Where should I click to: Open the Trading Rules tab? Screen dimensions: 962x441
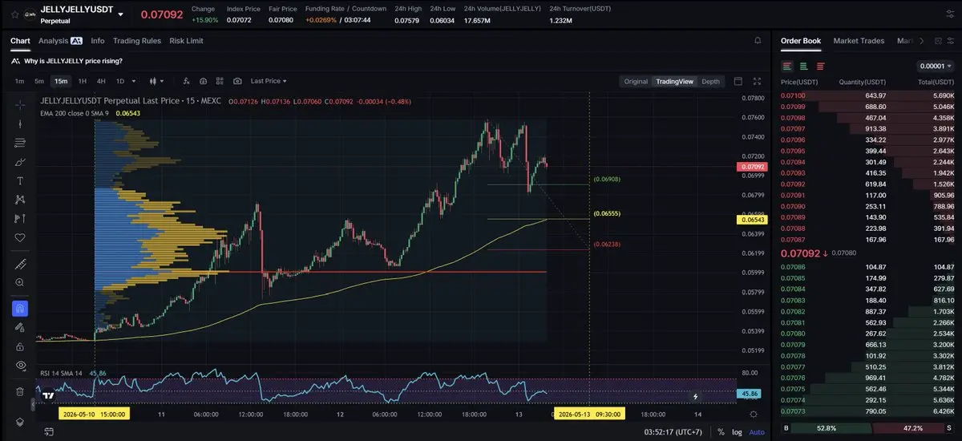(137, 41)
